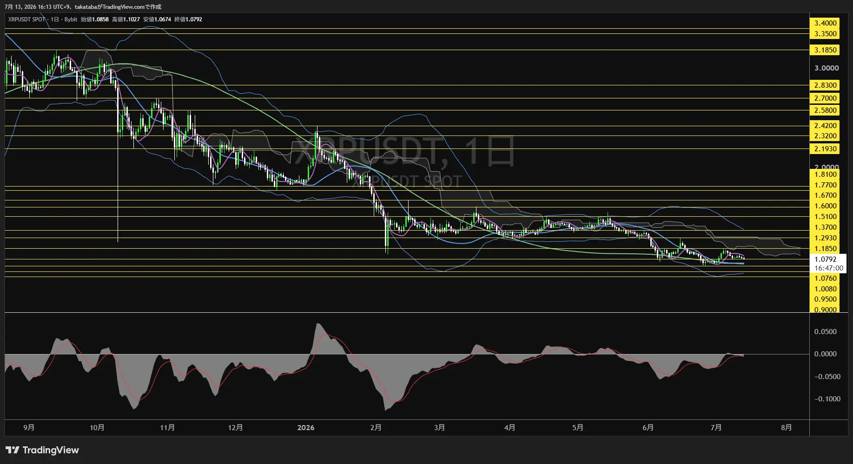The width and height of the screenshot is (853, 464).
Task: Click the 7月 time axis label
Action: click(x=716, y=427)
